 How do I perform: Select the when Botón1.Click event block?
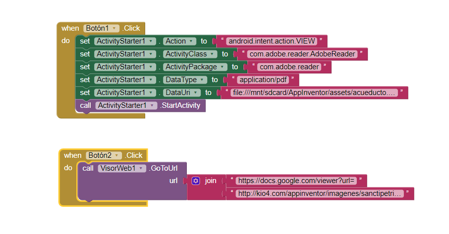pyautogui.click(x=70, y=29)
